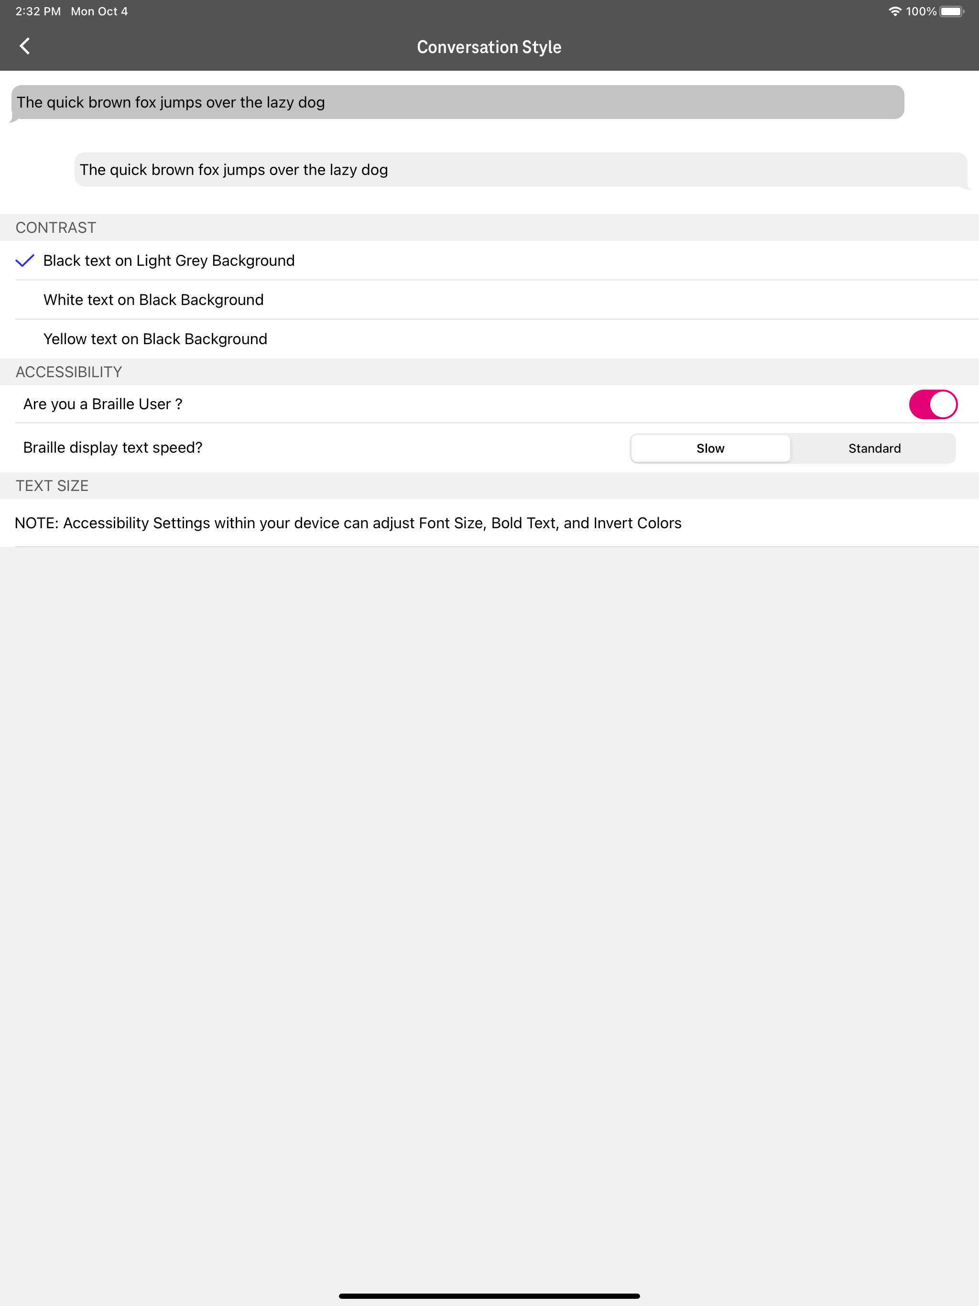Tap the TEXT SIZE section header
The height and width of the screenshot is (1306, 979).
(52, 485)
